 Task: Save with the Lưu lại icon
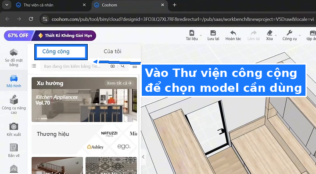pyautogui.click(x=213, y=33)
